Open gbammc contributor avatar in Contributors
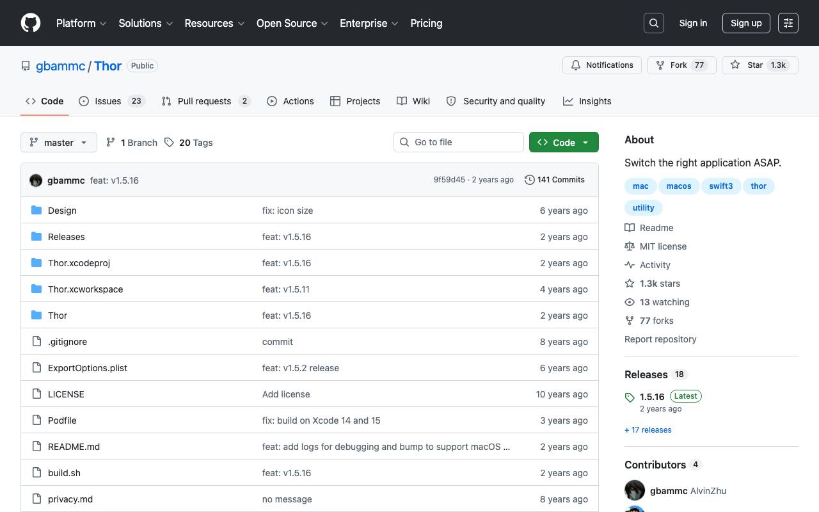819x512 pixels. [635, 491]
